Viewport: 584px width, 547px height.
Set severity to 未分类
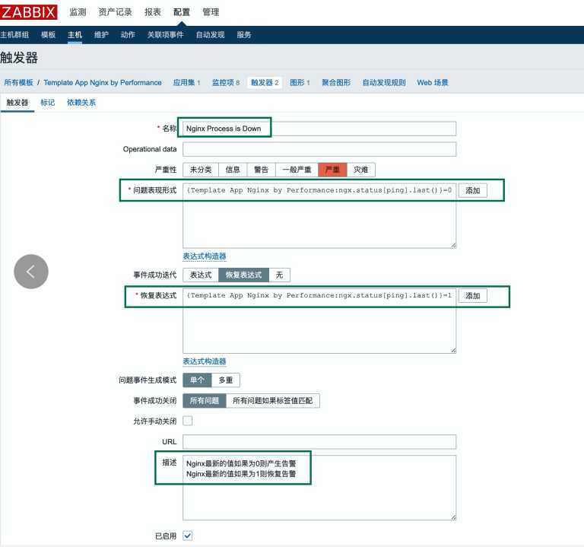201,170
